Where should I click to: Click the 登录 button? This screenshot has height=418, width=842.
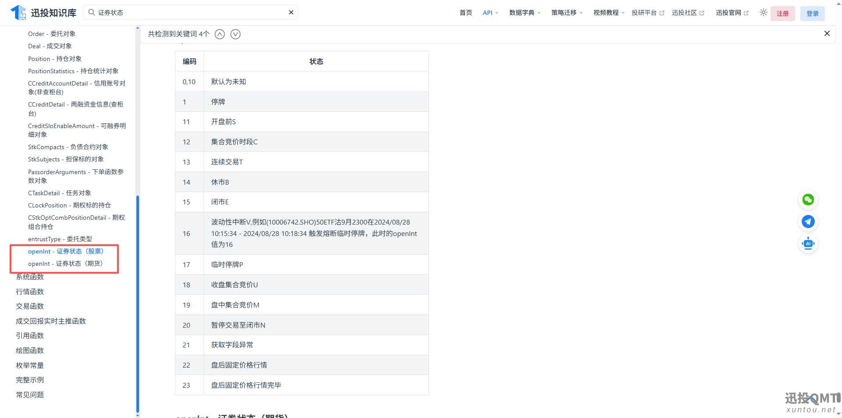click(x=812, y=14)
